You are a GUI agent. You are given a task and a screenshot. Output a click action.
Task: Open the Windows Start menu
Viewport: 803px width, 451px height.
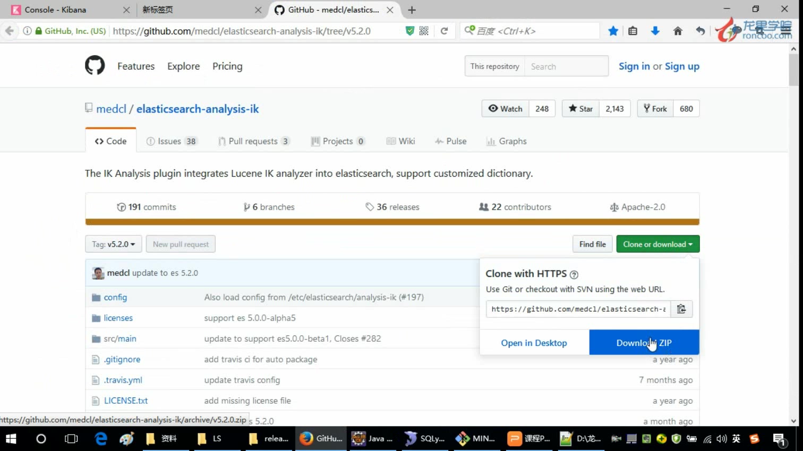click(11, 439)
